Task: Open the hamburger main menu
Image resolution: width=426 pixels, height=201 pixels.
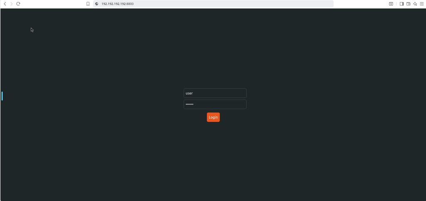Action: [x=422, y=4]
